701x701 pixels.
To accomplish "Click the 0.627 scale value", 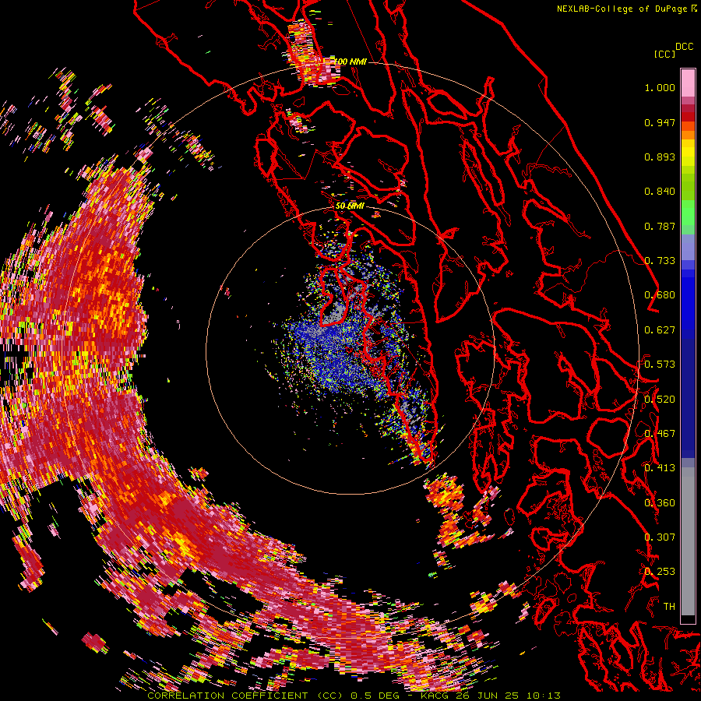I will tap(660, 330).
